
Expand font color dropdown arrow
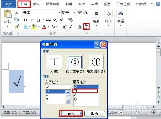(x=49, y=27)
